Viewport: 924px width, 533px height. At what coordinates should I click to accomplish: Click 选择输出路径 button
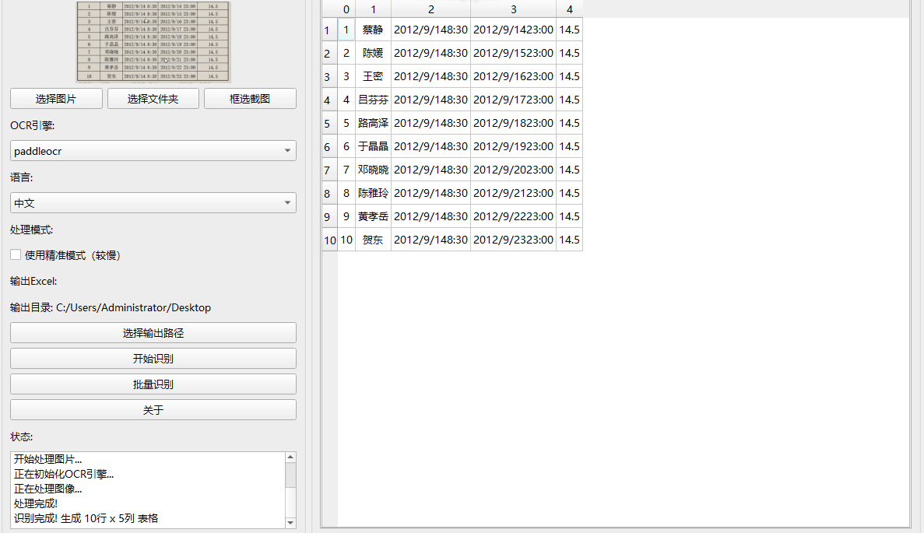click(153, 333)
